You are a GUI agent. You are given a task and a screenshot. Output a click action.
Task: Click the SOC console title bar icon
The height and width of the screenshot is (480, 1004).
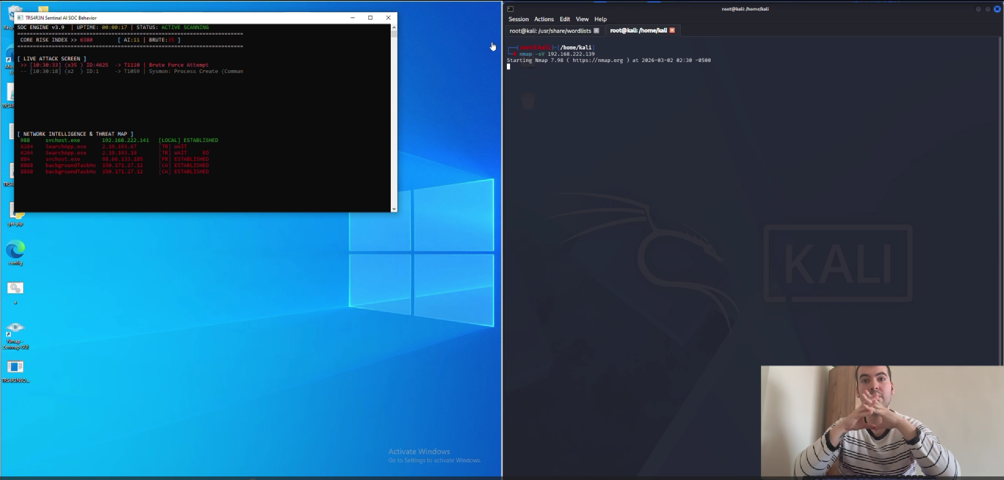tap(20, 18)
